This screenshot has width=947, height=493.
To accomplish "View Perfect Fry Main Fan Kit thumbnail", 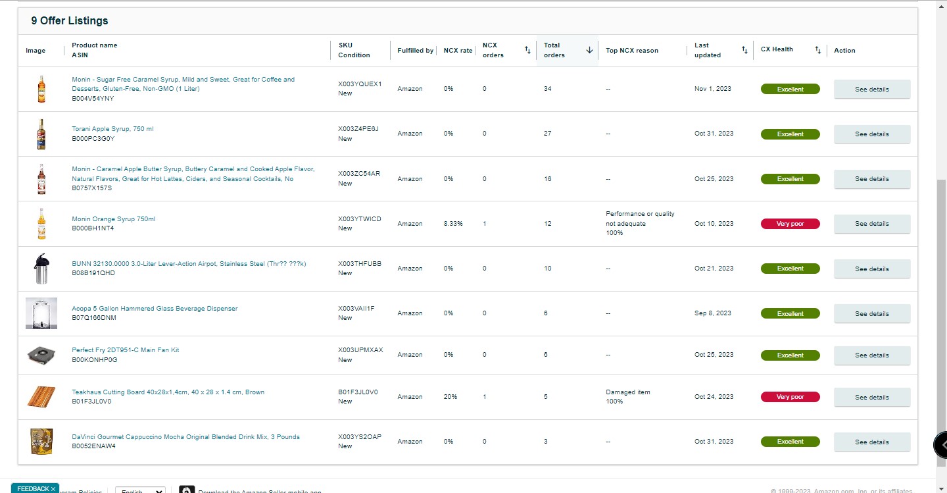I will pos(41,355).
